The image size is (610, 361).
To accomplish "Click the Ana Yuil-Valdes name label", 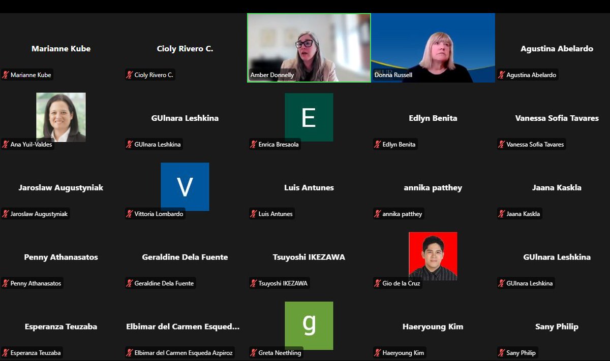I will pyautogui.click(x=31, y=145).
